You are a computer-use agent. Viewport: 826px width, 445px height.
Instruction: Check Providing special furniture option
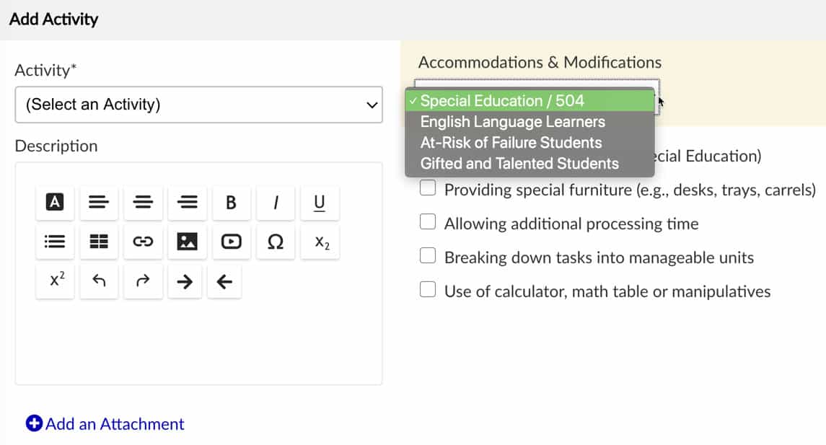429,189
